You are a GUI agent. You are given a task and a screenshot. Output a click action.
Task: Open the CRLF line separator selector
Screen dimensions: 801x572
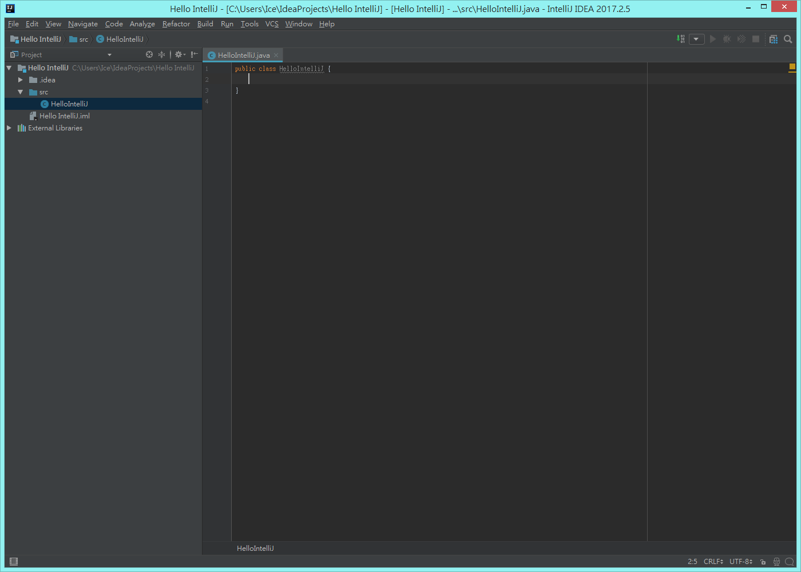(713, 562)
